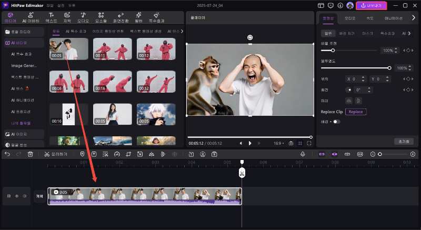Undo the last edit in timeline toolbar
This screenshot has height=230, width=421.
[7, 154]
